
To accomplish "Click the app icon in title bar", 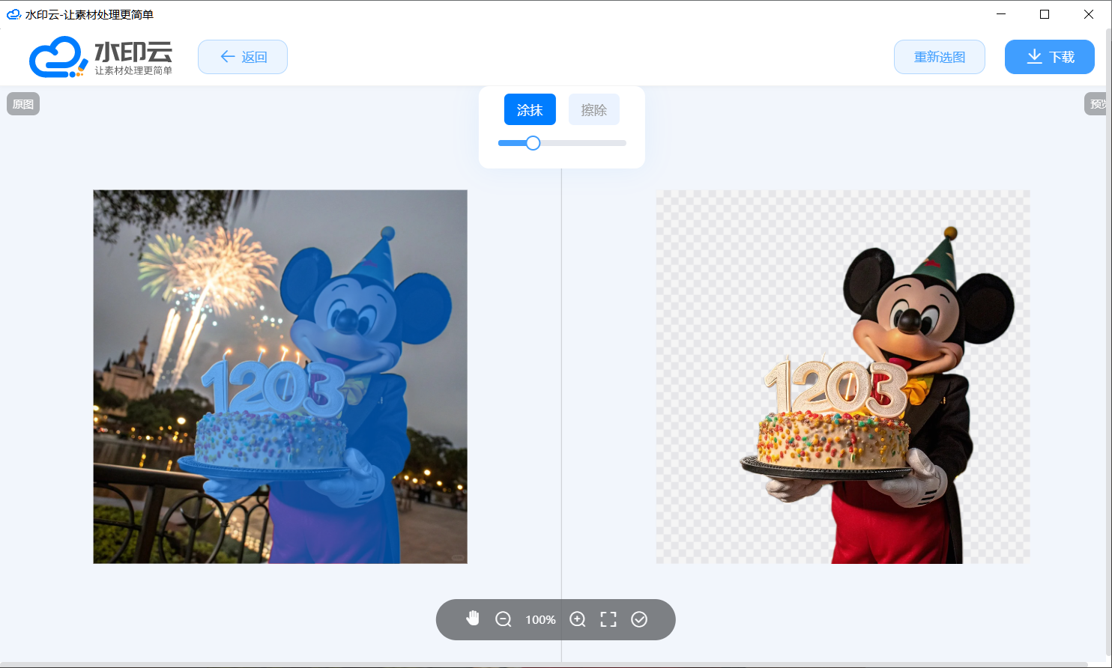I will coord(13,14).
